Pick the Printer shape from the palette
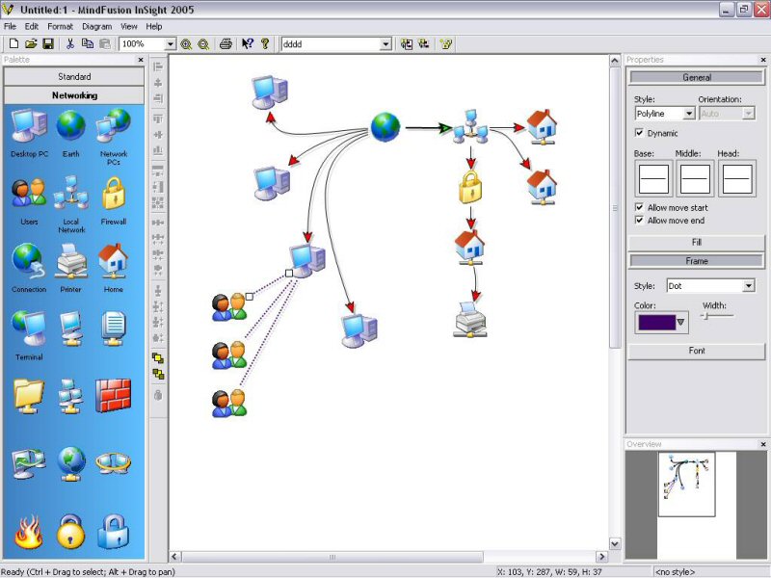Screen dimensions: 771x578 pos(71,261)
